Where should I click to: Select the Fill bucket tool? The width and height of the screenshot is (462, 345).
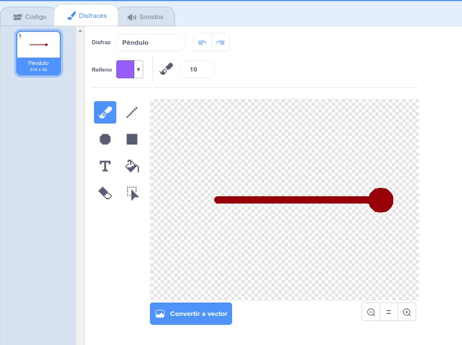click(x=131, y=166)
